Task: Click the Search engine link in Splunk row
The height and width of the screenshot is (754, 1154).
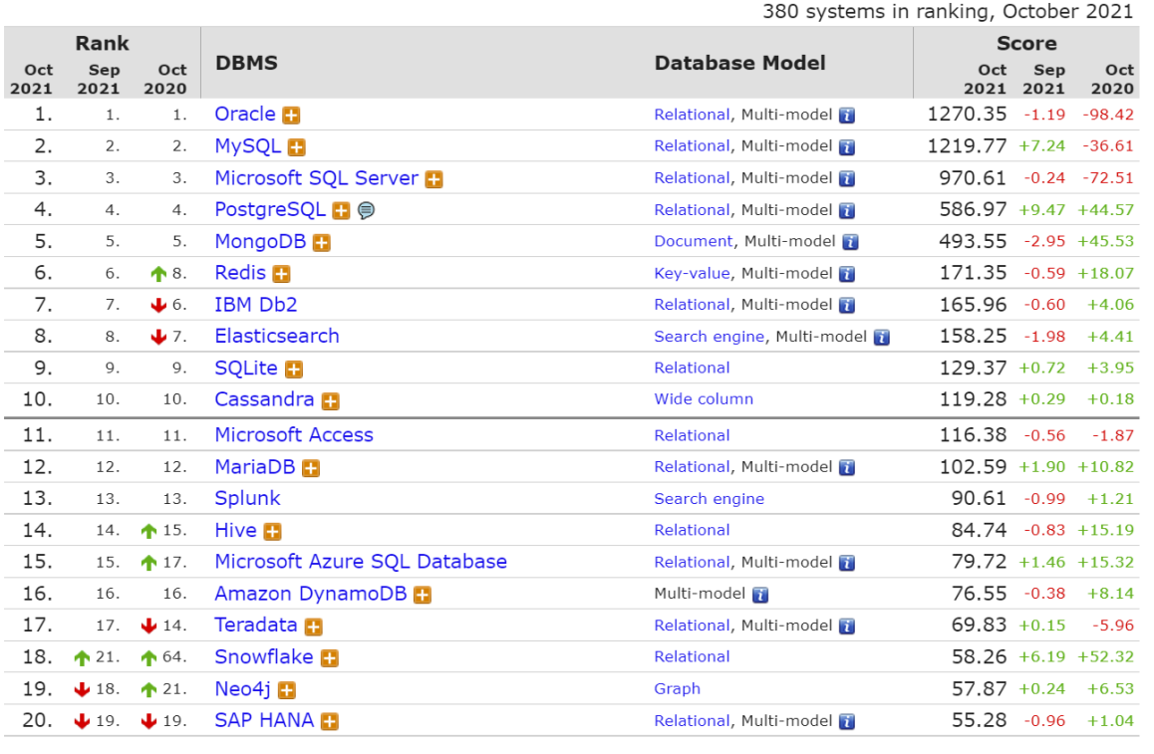Action: pos(709,499)
